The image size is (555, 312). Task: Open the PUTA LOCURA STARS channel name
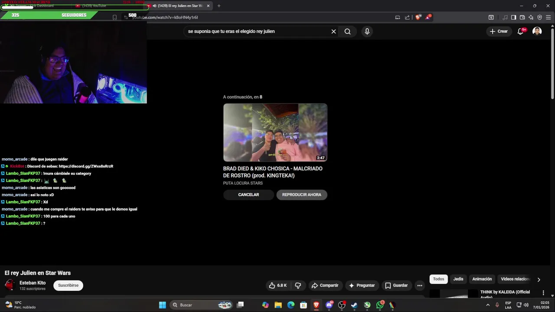click(243, 183)
